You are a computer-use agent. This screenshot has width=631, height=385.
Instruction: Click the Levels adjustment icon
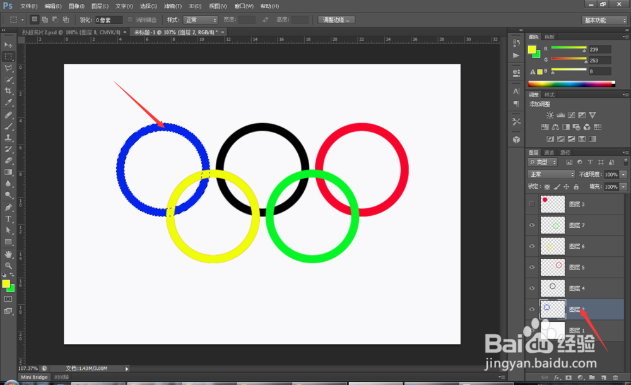(560, 115)
